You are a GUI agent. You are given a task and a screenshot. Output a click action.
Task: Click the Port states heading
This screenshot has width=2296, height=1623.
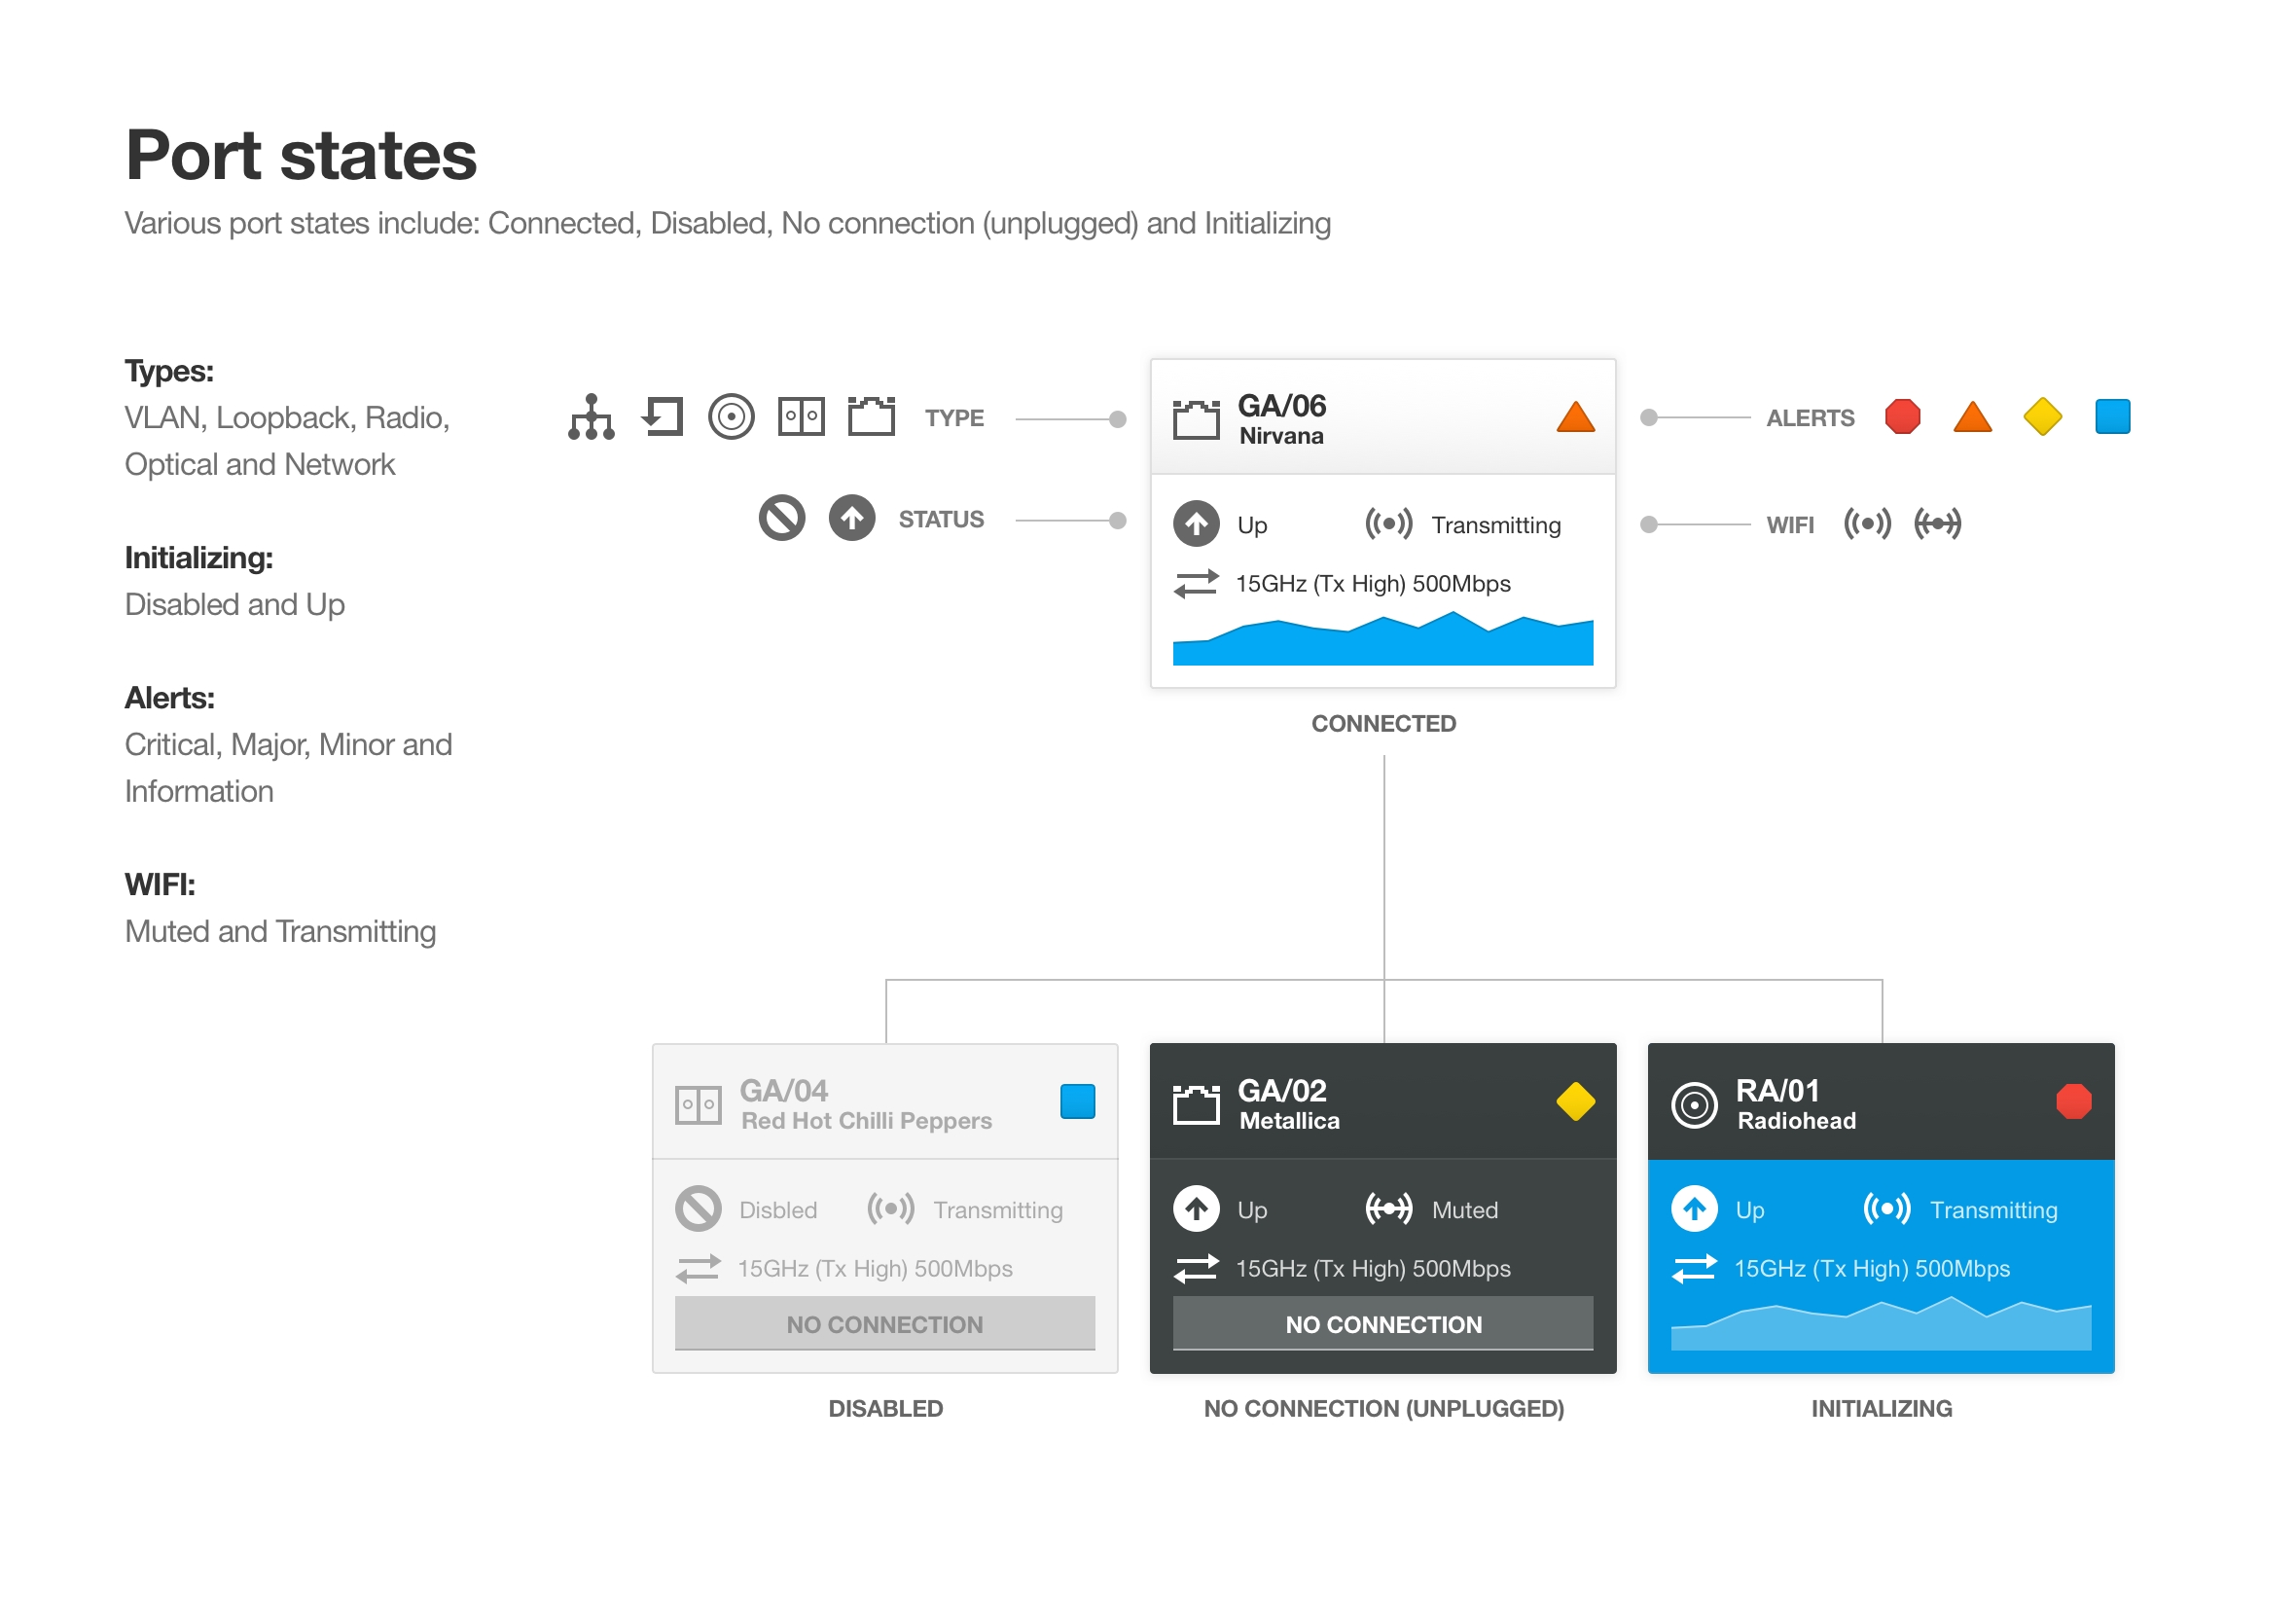point(301,155)
